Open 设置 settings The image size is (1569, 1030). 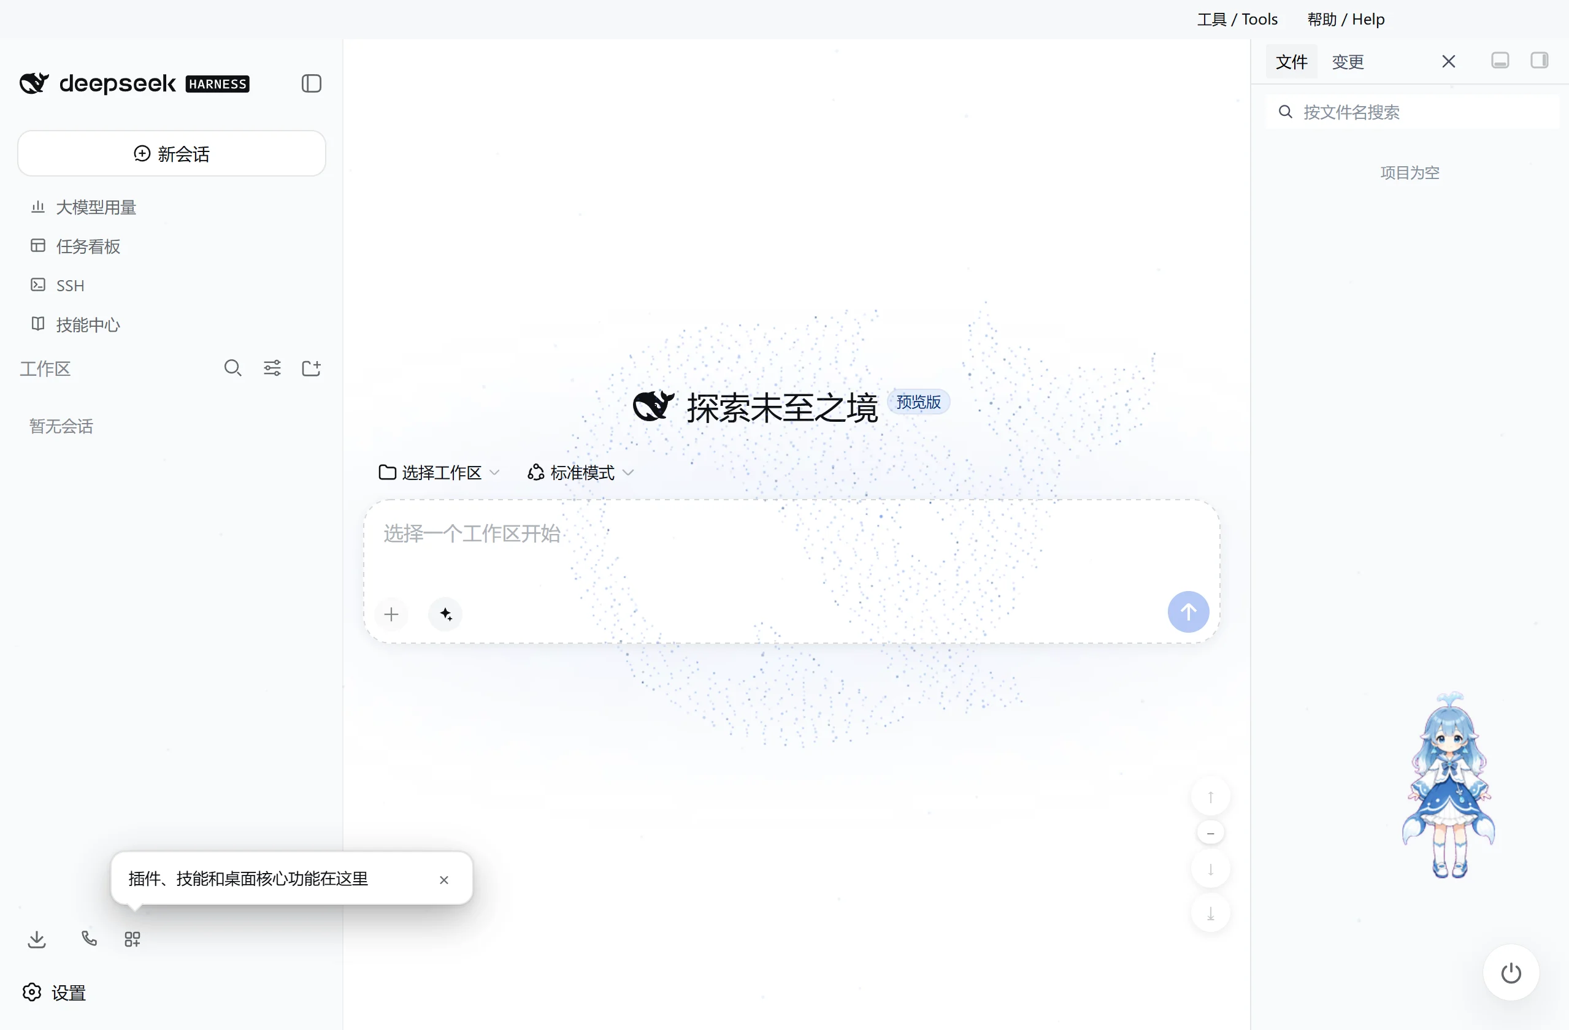click(x=54, y=993)
